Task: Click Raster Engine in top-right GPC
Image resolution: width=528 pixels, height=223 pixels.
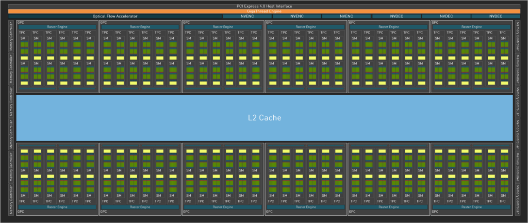Action: tap(472, 27)
